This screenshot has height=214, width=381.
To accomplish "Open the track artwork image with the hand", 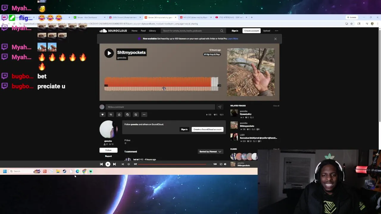I will coord(251,72).
